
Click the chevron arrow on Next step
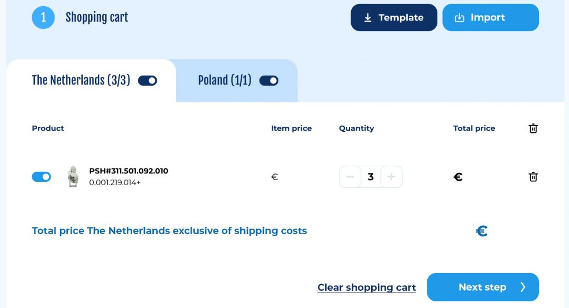(x=522, y=287)
